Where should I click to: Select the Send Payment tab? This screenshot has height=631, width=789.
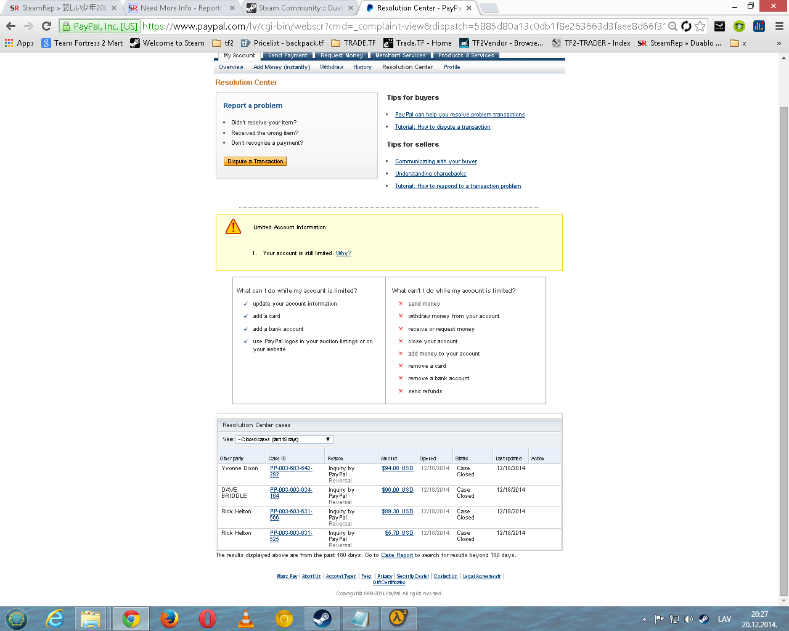pos(287,55)
